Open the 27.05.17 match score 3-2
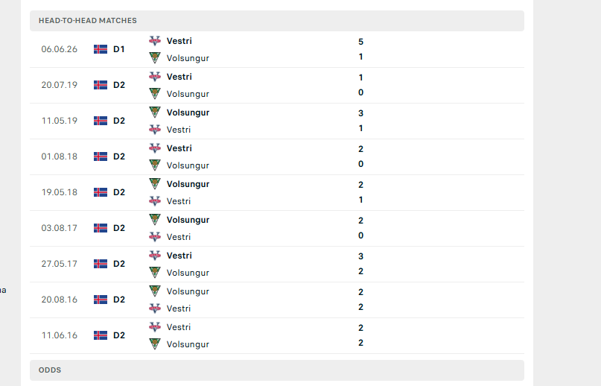This screenshot has width=601, height=386. click(x=360, y=264)
